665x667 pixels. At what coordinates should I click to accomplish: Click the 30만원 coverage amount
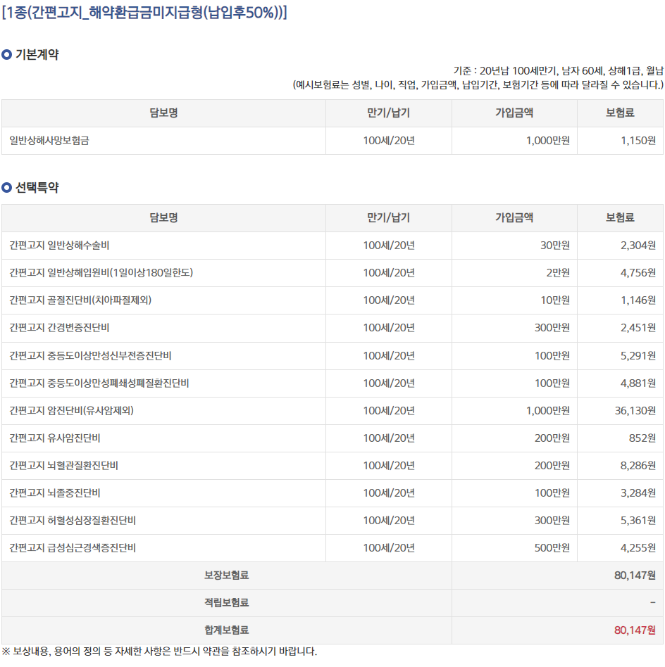555,246
